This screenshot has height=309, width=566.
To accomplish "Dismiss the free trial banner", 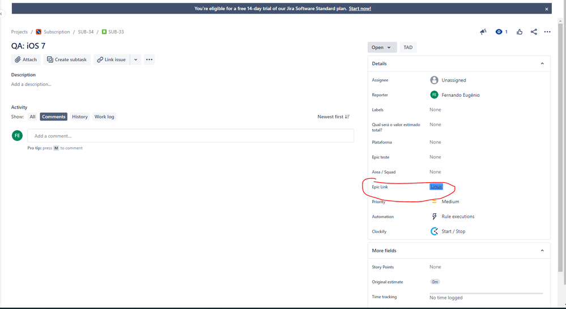I will [547, 9].
